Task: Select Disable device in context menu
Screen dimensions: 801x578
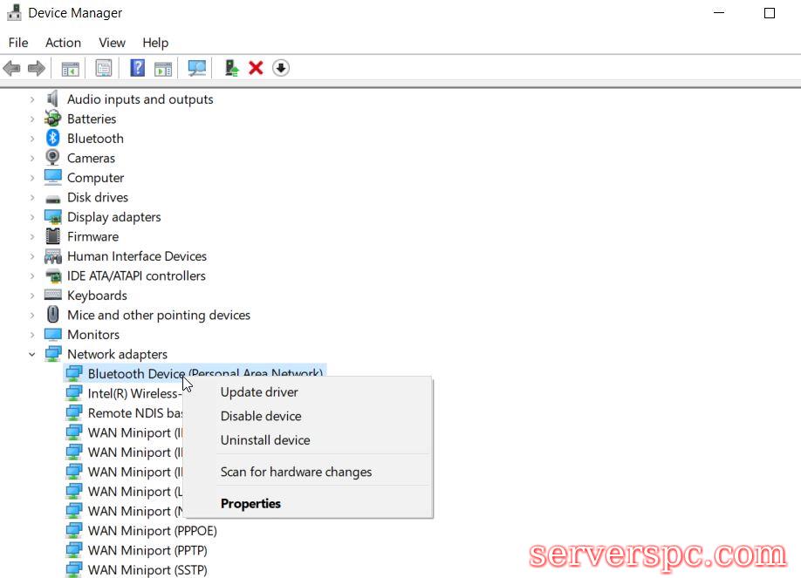Action: click(x=261, y=416)
